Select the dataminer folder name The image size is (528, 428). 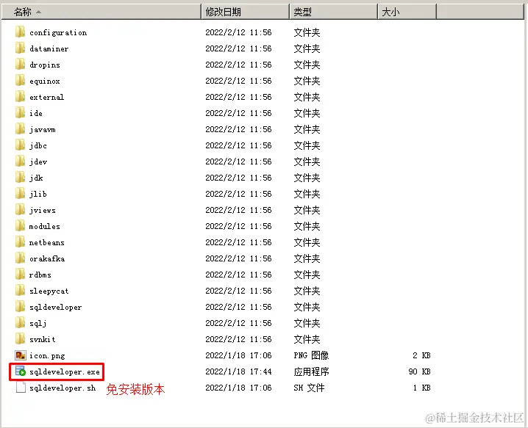pos(49,48)
